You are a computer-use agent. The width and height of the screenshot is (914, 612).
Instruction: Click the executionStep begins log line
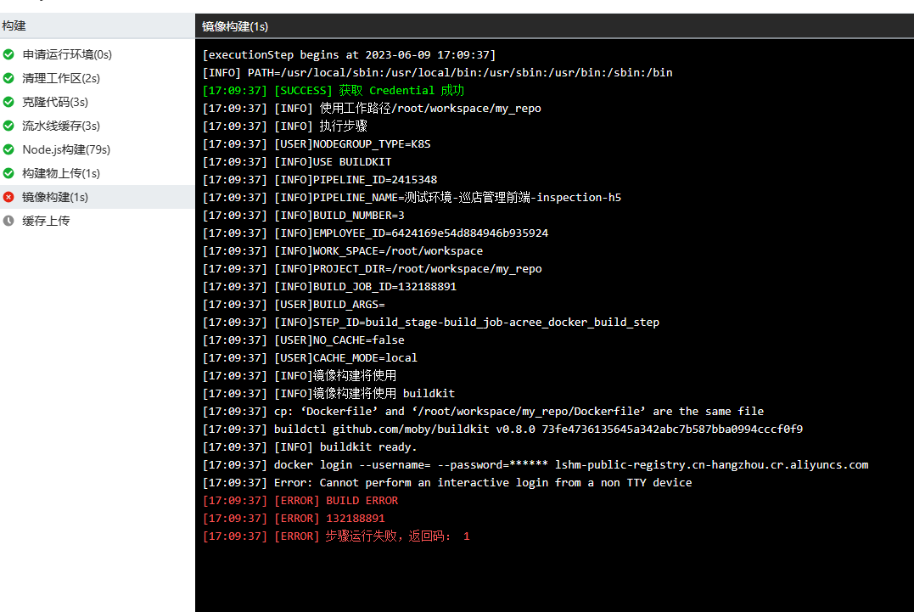coord(349,55)
